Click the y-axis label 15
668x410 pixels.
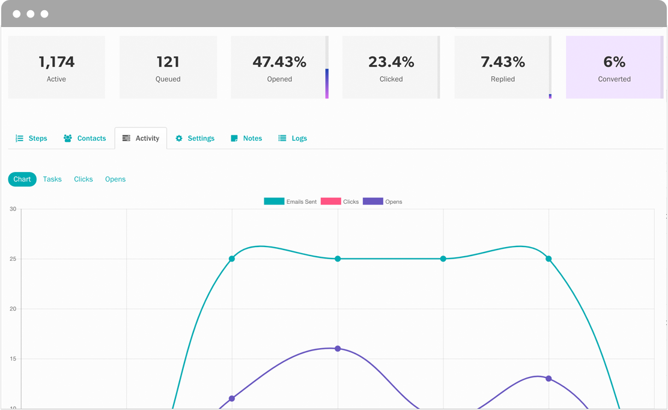click(13, 358)
